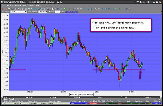Click the round blue disc toolbar icon

(9, 9)
